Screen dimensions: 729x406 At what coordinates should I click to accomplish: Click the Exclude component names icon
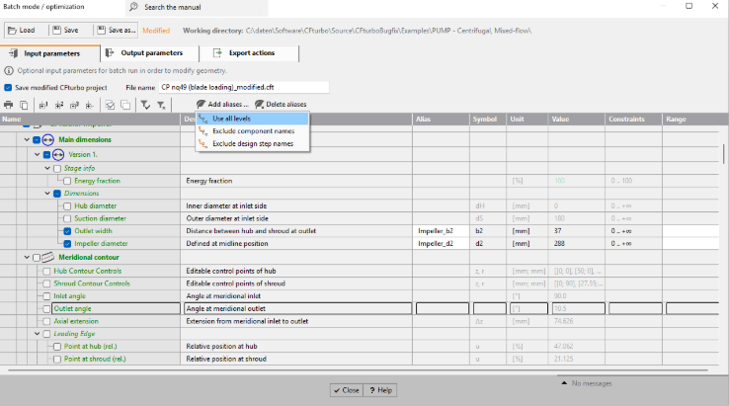click(x=202, y=131)
